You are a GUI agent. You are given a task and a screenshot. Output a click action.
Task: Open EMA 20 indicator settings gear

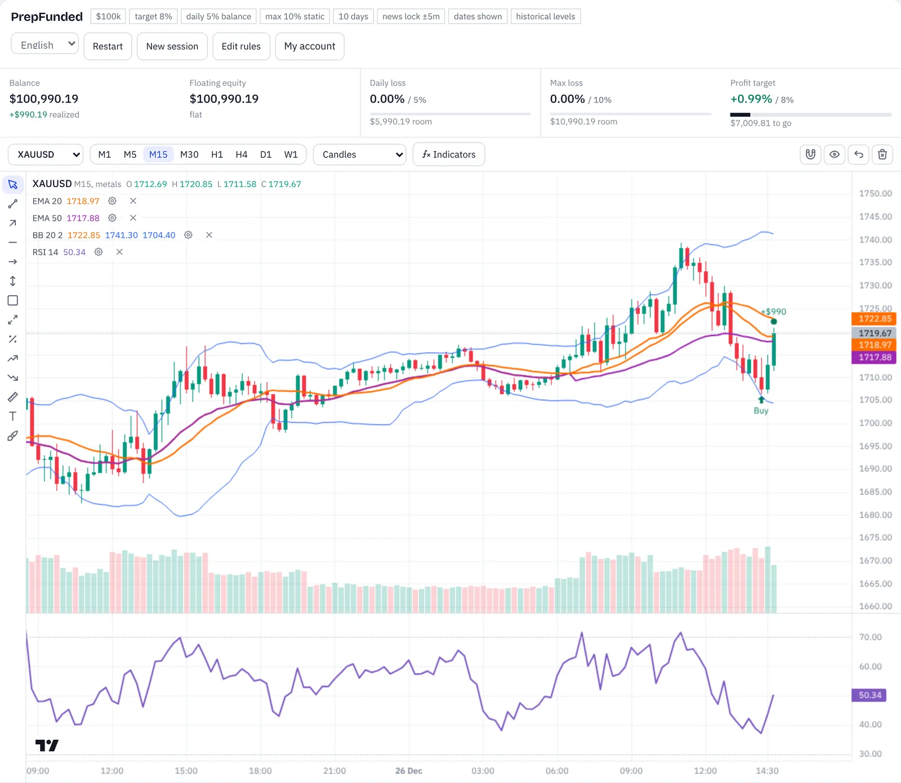point(112,201)
